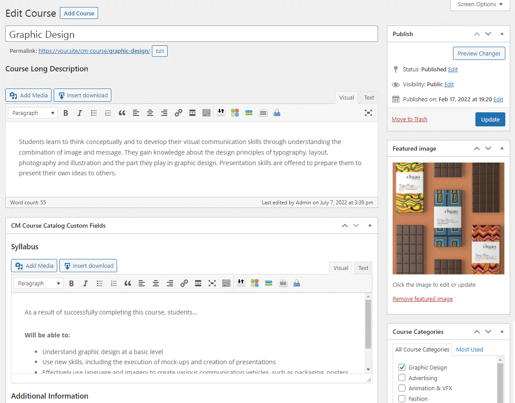This screenshot has height=403, width=515.
Task: Insert numbered list in the Long Description editor
Action: click(x=108, y=113)
